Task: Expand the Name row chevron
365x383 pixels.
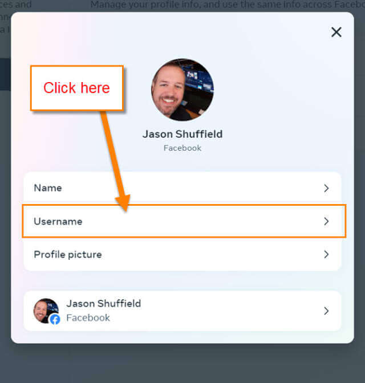Action: tap(326, 188)
